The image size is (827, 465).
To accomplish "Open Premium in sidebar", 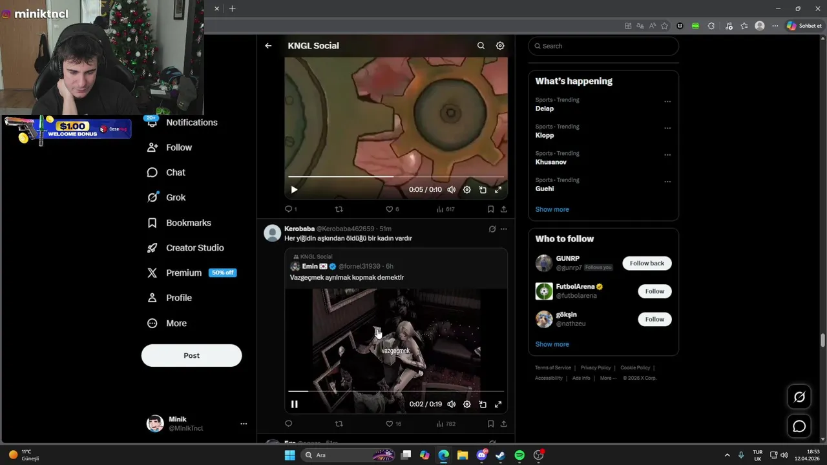I will point(191,273).
